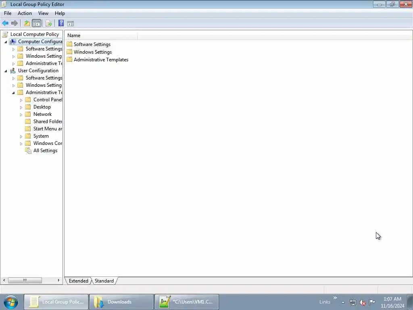Select User Configuration in tree
This screenshot has height=310, width=413.
(x=38, y=71)
